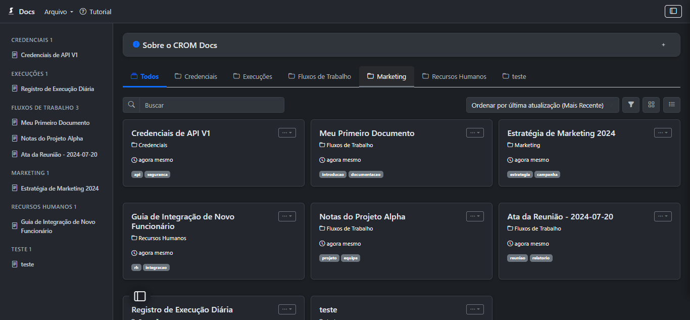Open options menu on Estratégia de Marketing 2024 card
This screenshot has width=690, height=320.
(663, 132)
